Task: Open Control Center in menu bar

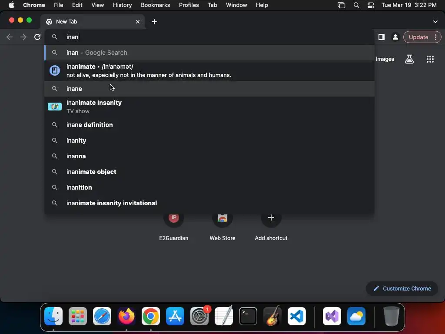Action: click(x=370, y=5)
